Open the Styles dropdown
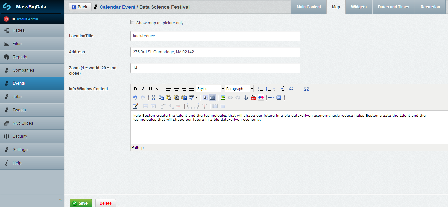Screen dimensions: 448x207 click(x=210, y=89)
